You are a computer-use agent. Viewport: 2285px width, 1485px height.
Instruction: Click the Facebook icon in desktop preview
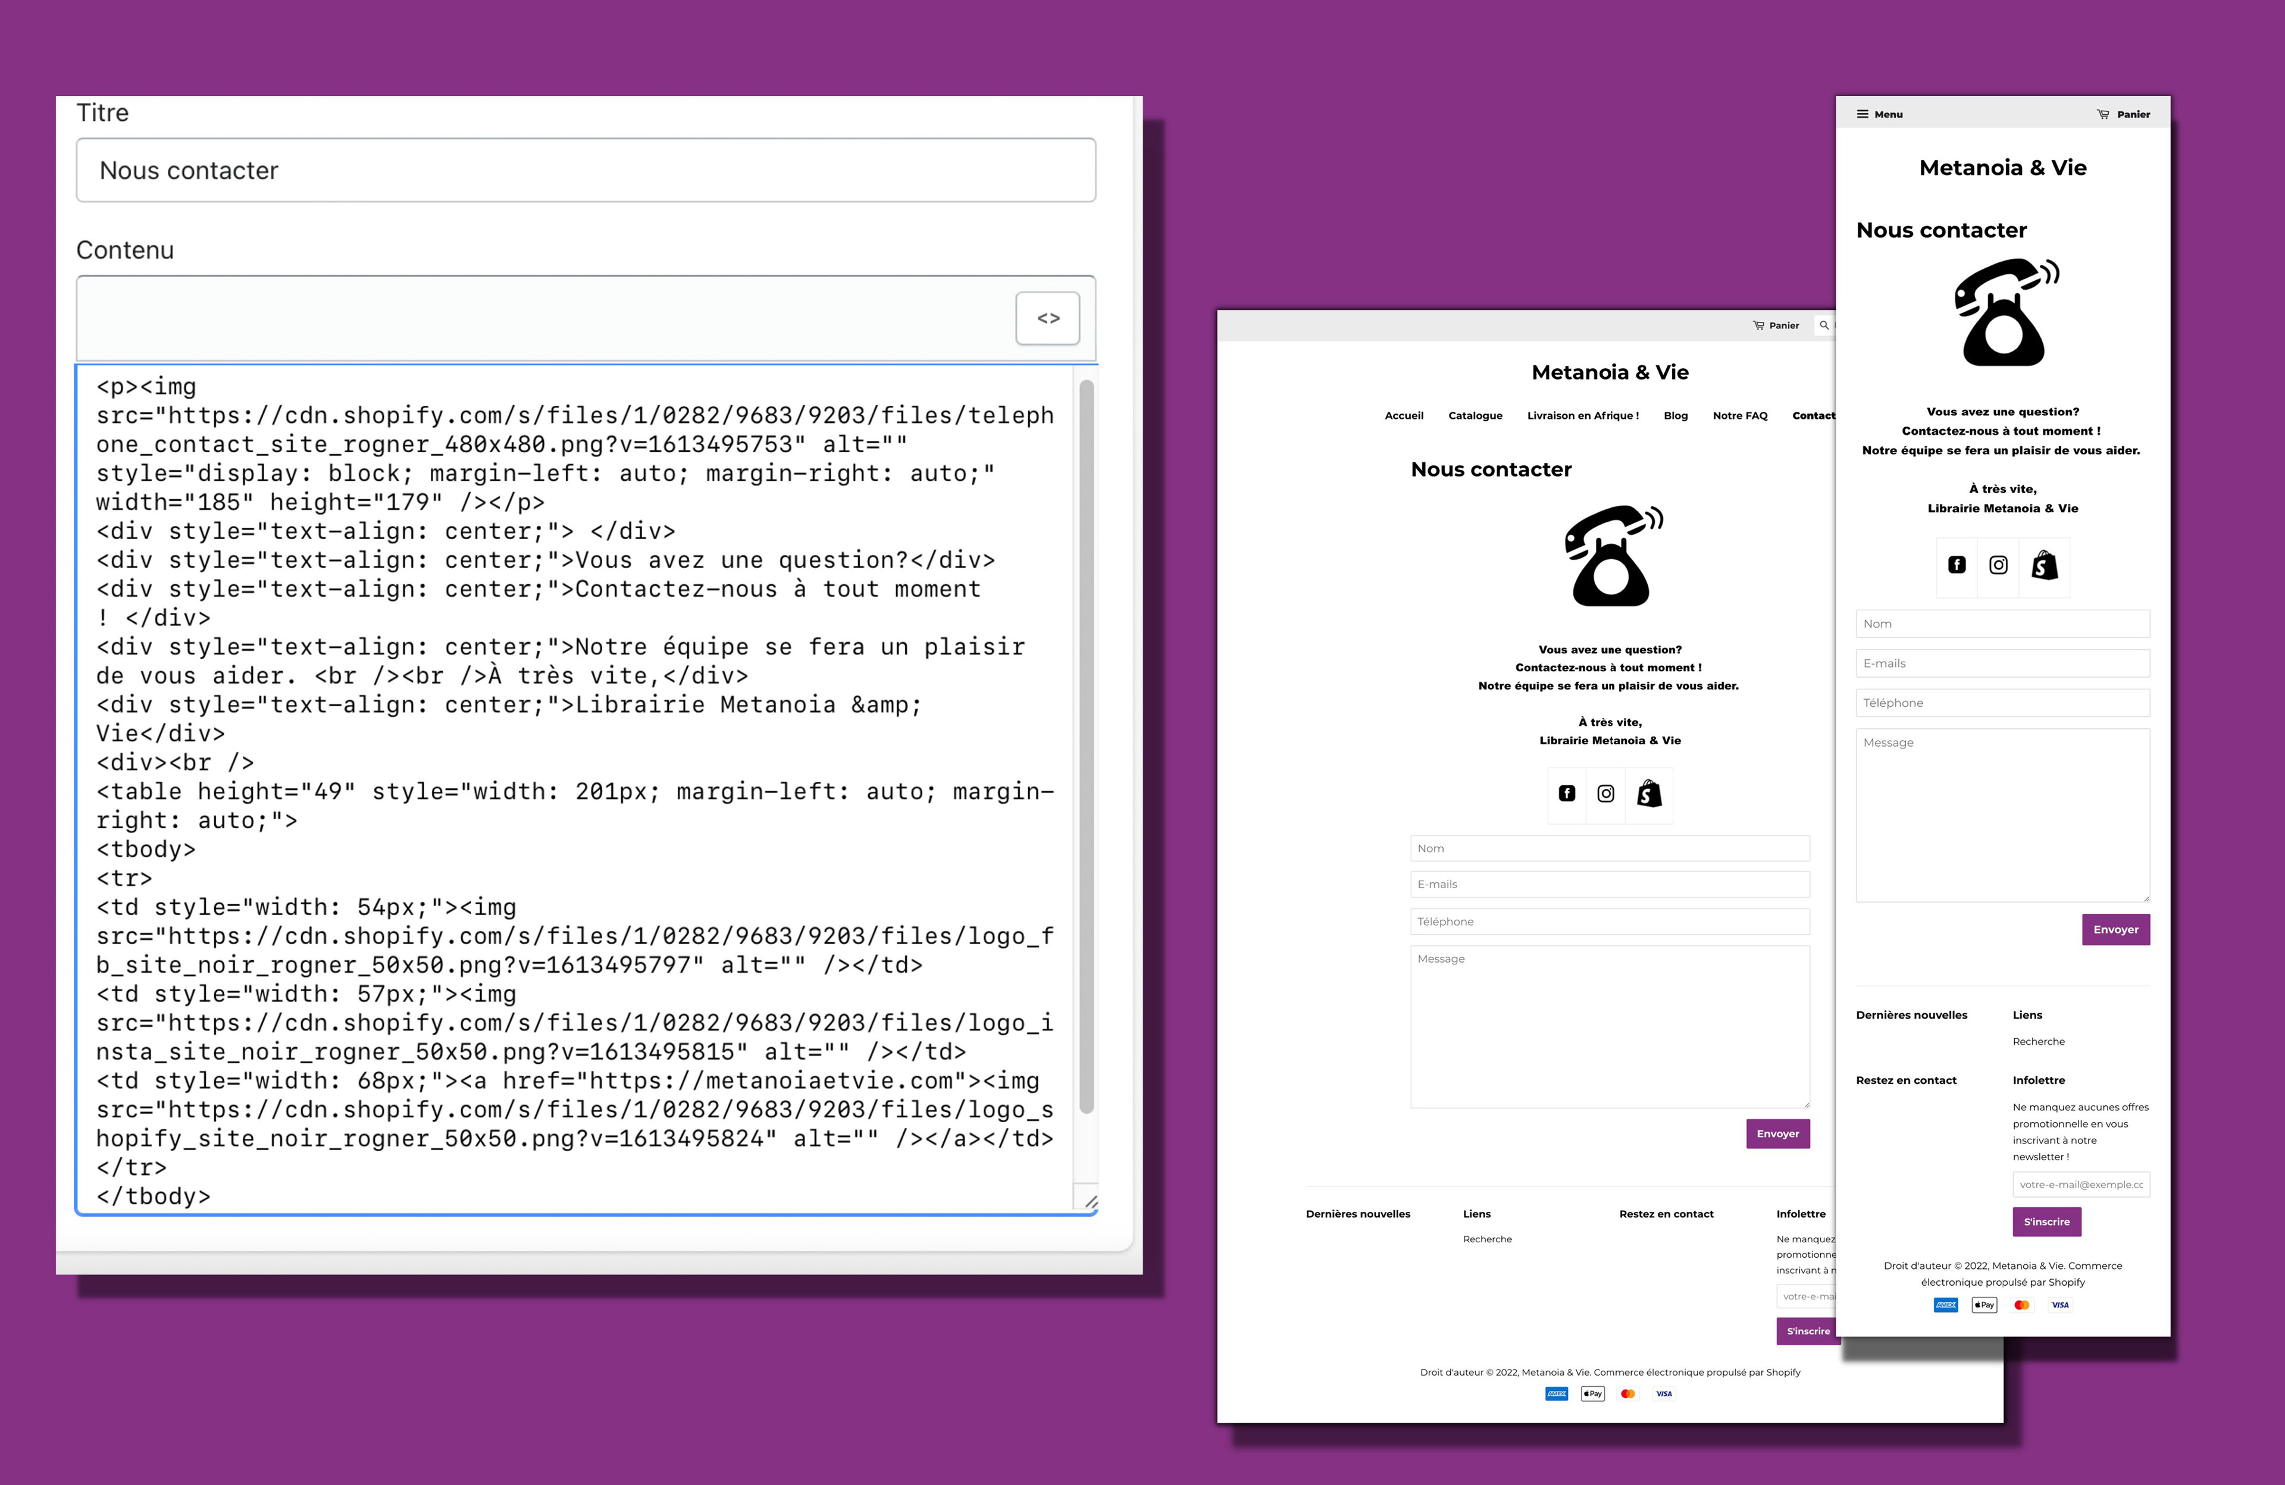tap(1567, 794)
